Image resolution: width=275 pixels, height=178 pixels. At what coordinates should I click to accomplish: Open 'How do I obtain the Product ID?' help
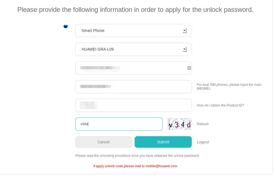pyautogui.click(x=220, y=105)
